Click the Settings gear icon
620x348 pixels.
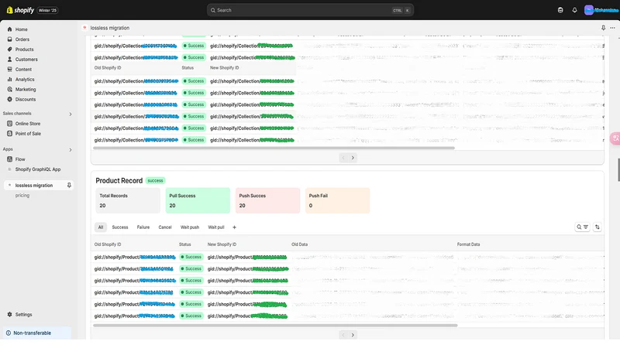[9, 315]
